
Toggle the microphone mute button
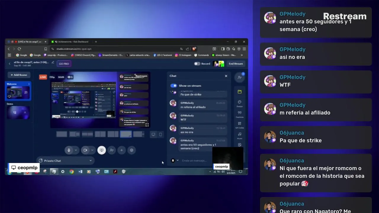[69, 150]
